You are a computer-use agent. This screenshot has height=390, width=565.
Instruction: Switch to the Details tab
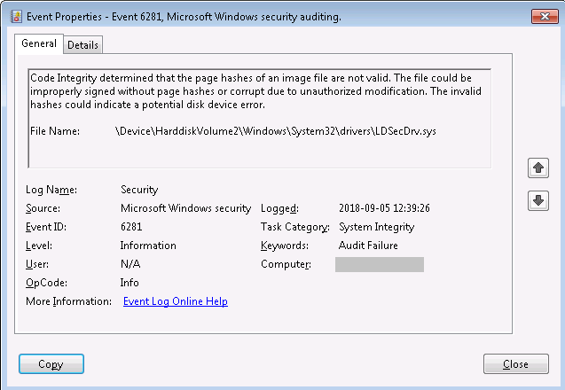pyautogui.click(x=83, y=45)
